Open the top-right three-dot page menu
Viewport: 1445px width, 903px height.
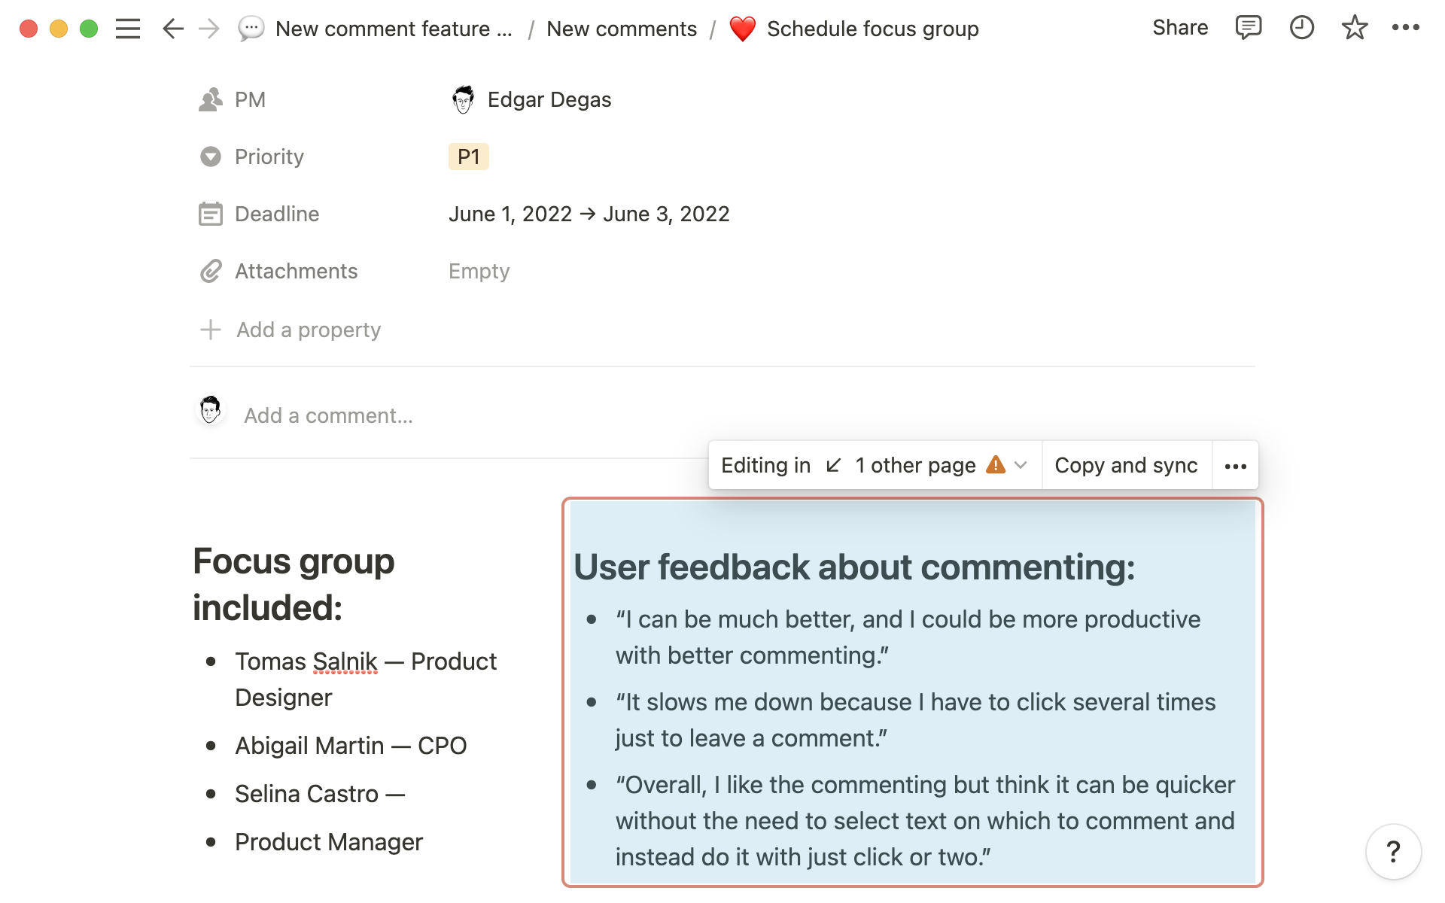click(1405, 28)
